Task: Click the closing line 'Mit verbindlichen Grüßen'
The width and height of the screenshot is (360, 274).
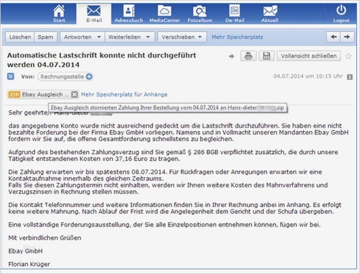Action: [44, 238]
